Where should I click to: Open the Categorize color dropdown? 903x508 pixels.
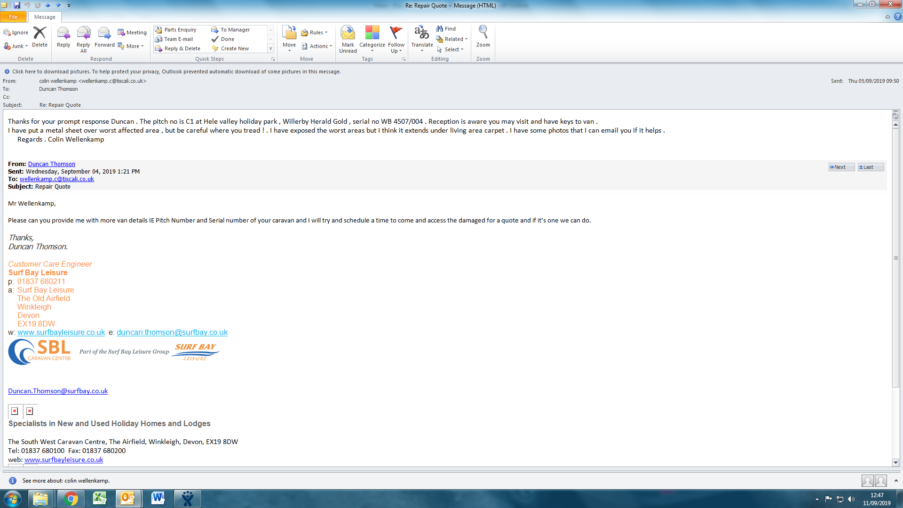(x=372, y=39)
